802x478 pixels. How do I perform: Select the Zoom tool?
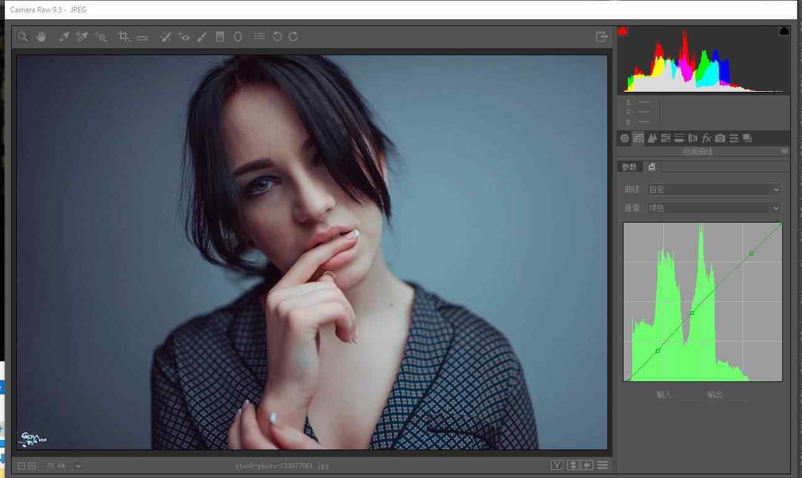(23, 37)
